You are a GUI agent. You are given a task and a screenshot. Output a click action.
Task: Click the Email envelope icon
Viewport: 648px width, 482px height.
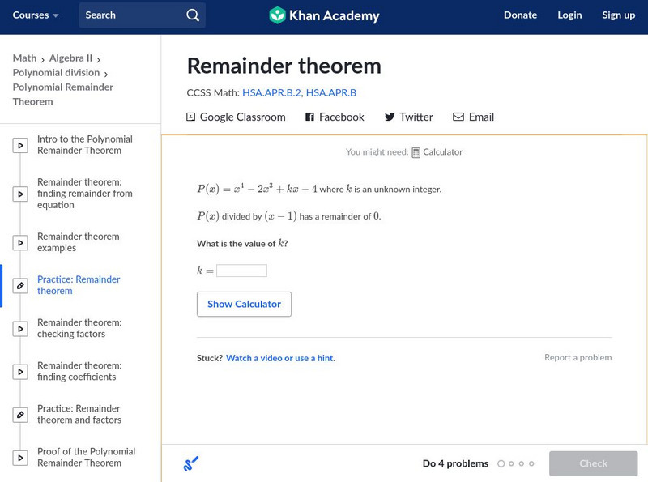(x=458, y=117)
